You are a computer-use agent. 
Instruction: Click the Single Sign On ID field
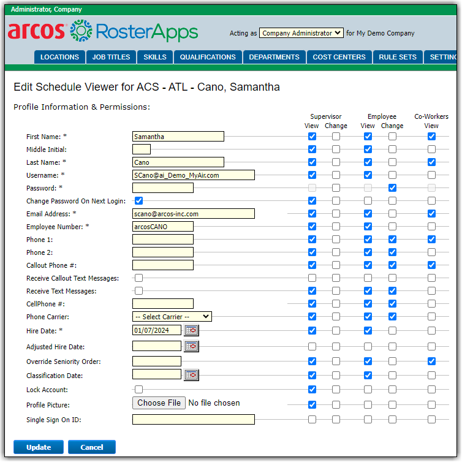click(x=193, y=420)
